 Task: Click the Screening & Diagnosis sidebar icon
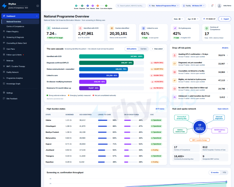click(4, 37)
